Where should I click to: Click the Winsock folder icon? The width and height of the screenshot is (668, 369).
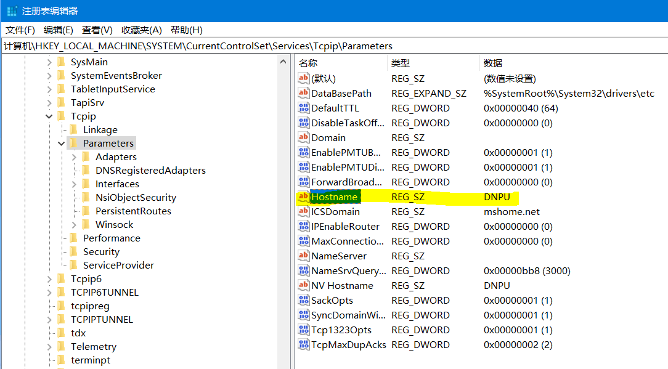pos(86,225)
